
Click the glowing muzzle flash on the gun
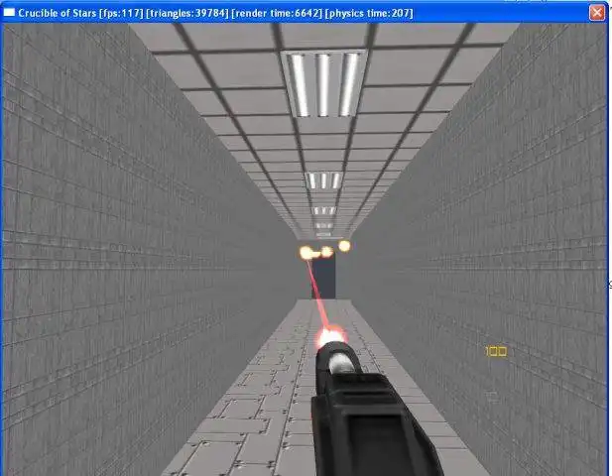[331, 336]
